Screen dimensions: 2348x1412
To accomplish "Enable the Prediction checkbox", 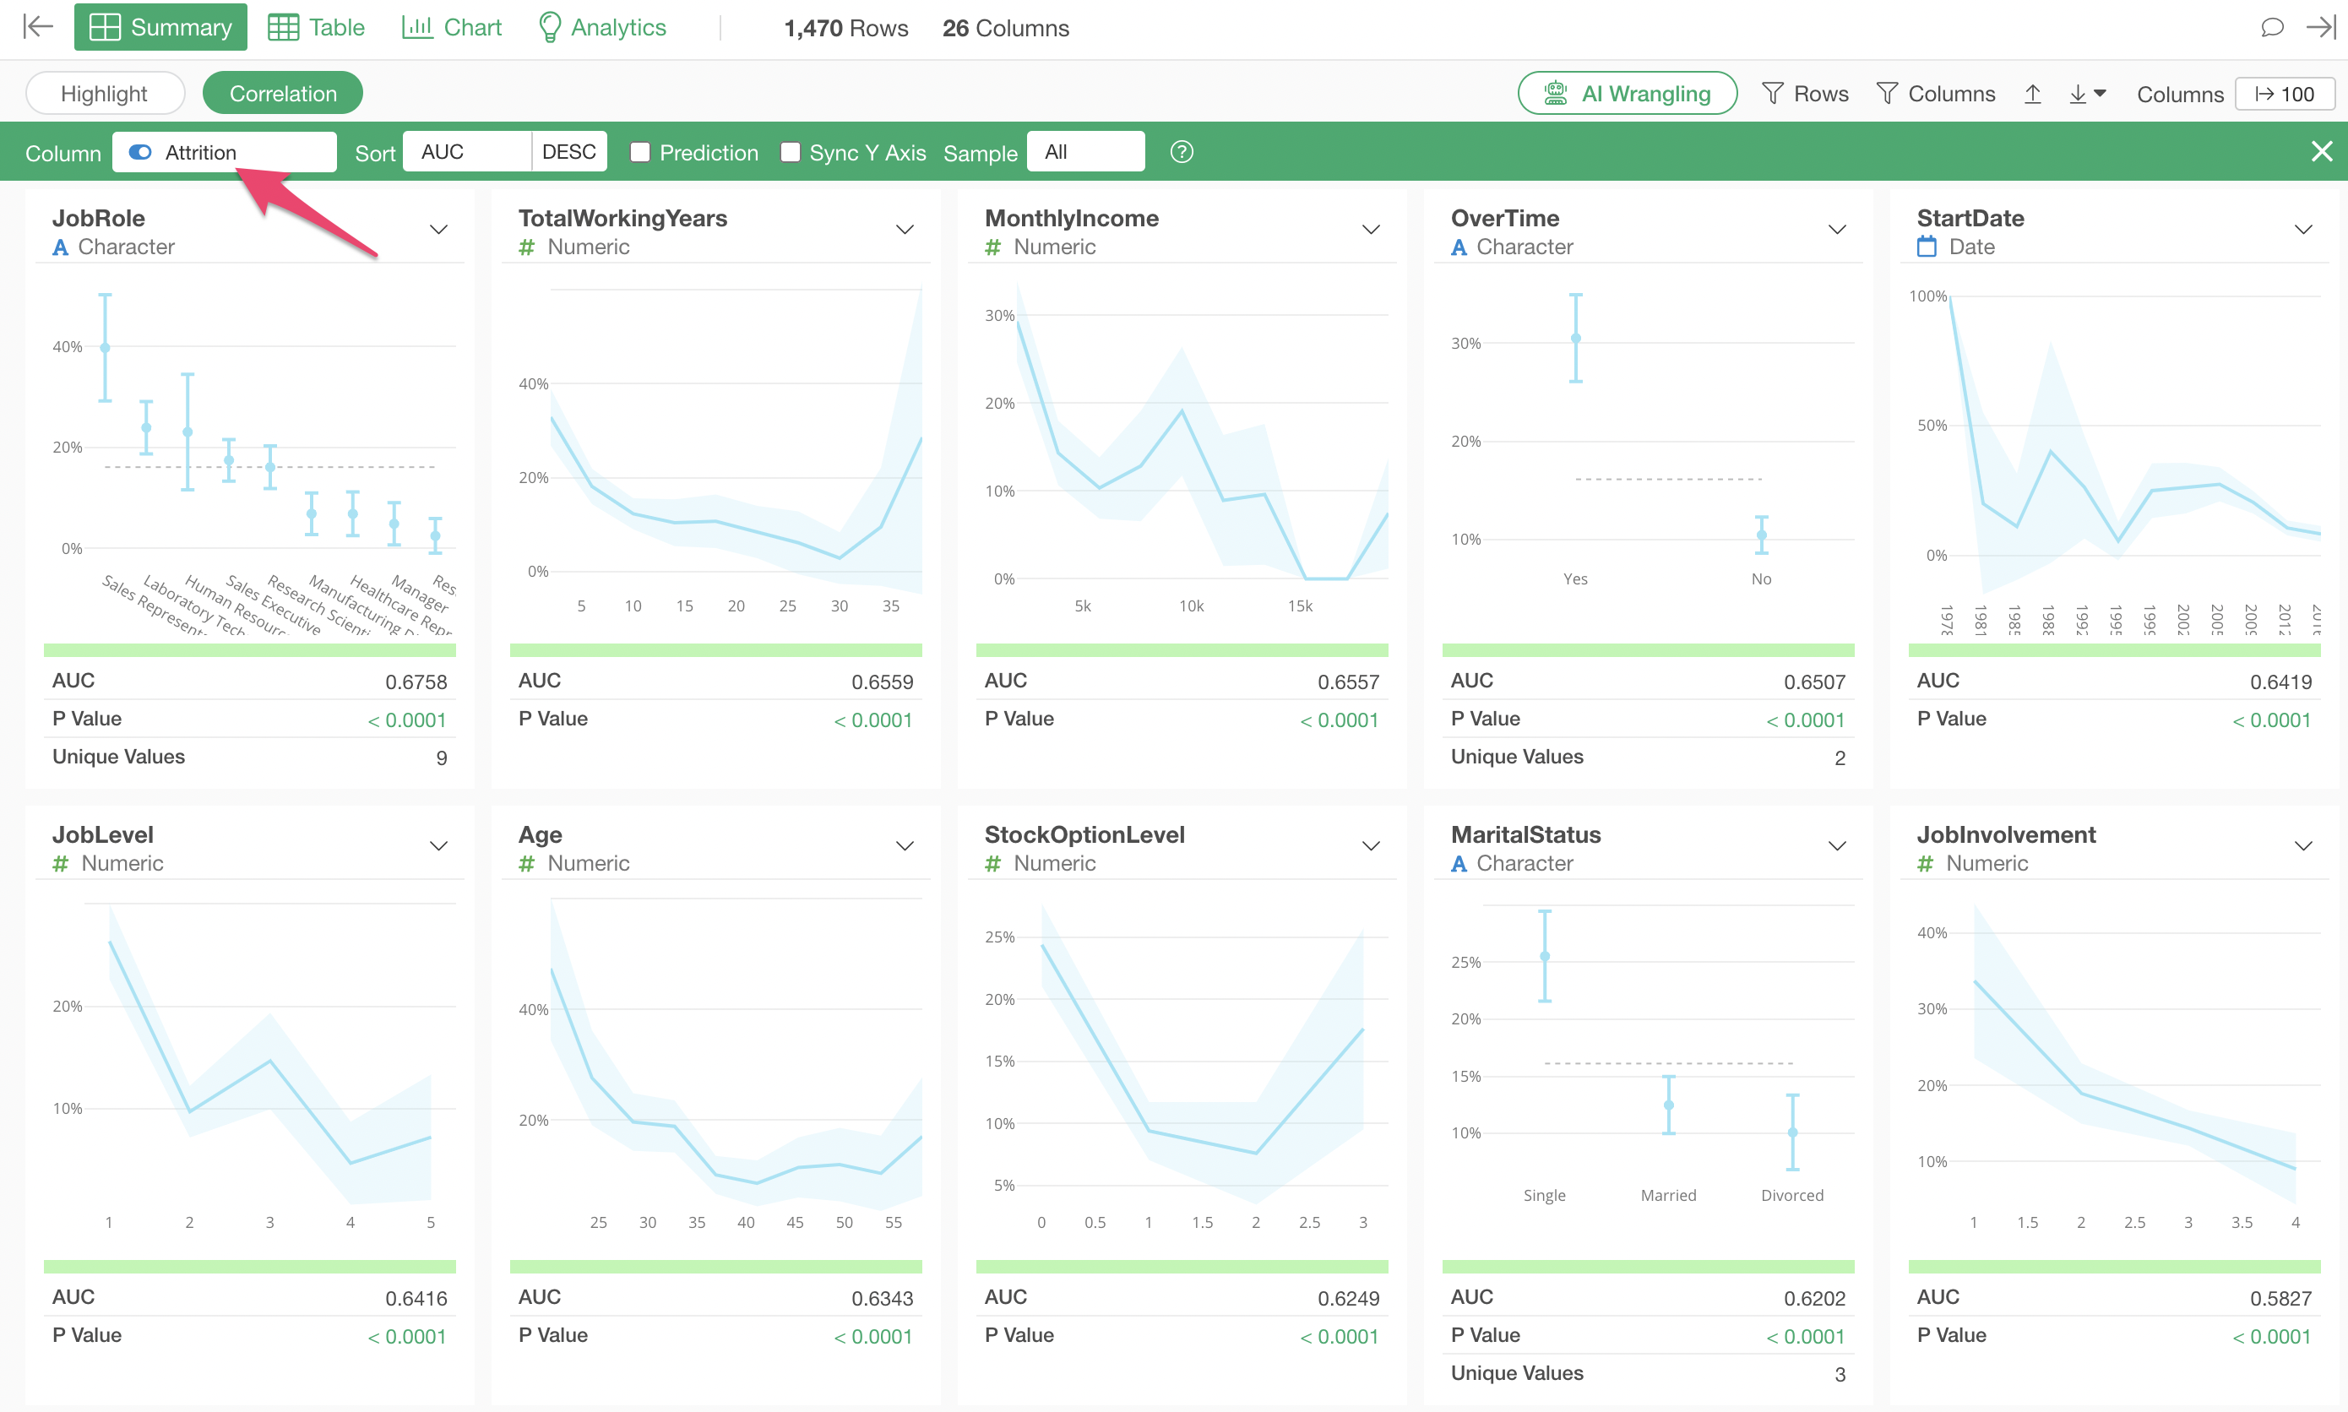I will [x=640, y=152].
